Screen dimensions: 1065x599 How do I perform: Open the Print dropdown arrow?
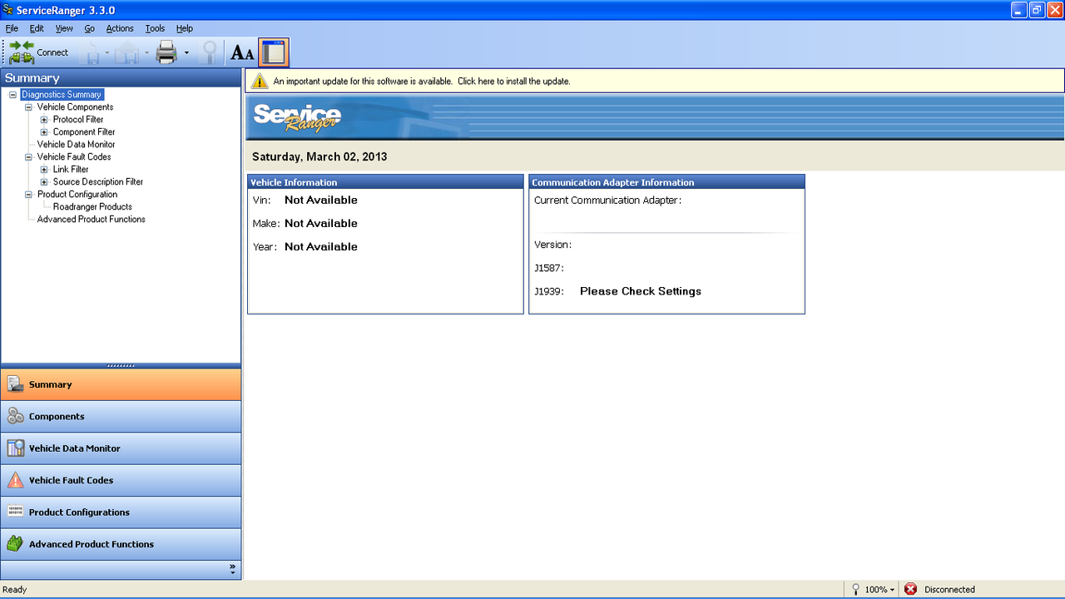click(x=186, y=53)
